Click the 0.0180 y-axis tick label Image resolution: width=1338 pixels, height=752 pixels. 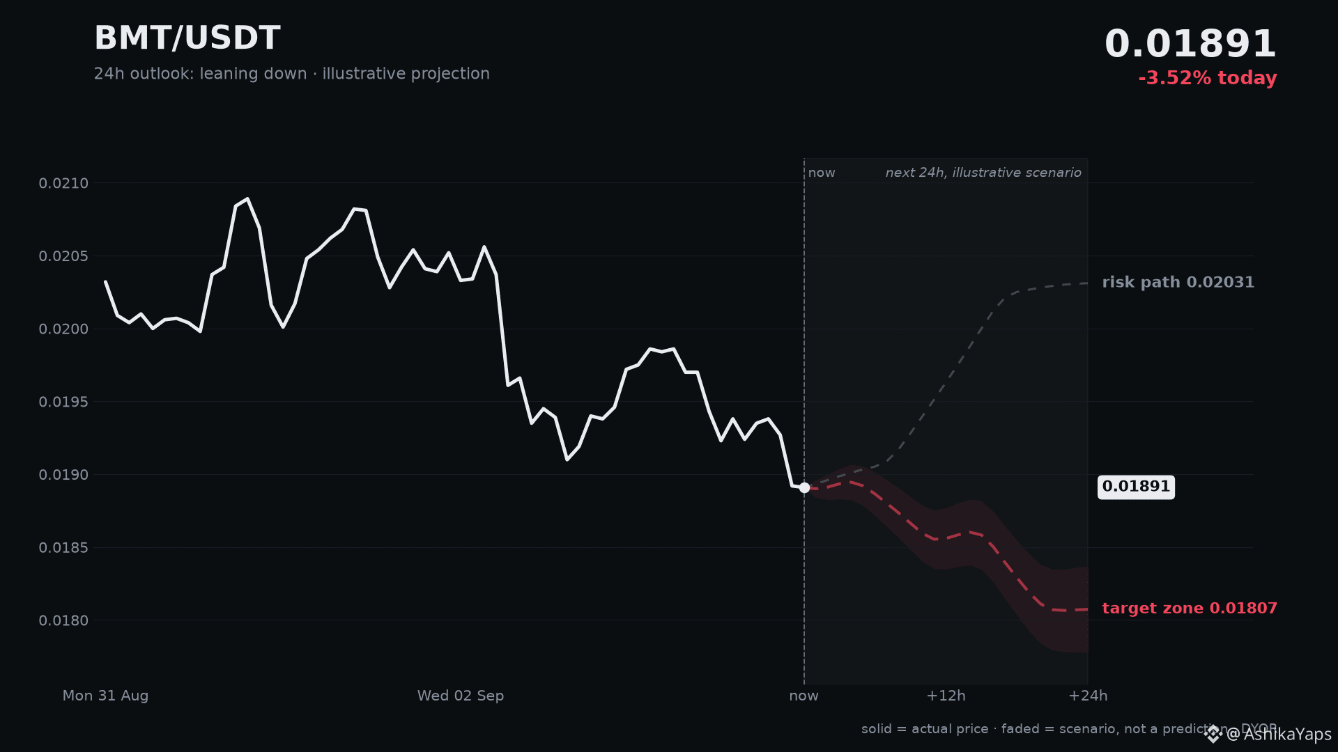[63, 620]
